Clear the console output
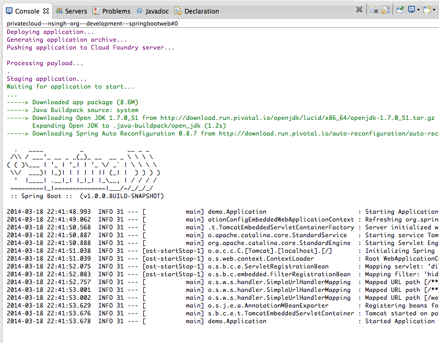The width and height of the screenshot is (439, 343). pos(374,10)
